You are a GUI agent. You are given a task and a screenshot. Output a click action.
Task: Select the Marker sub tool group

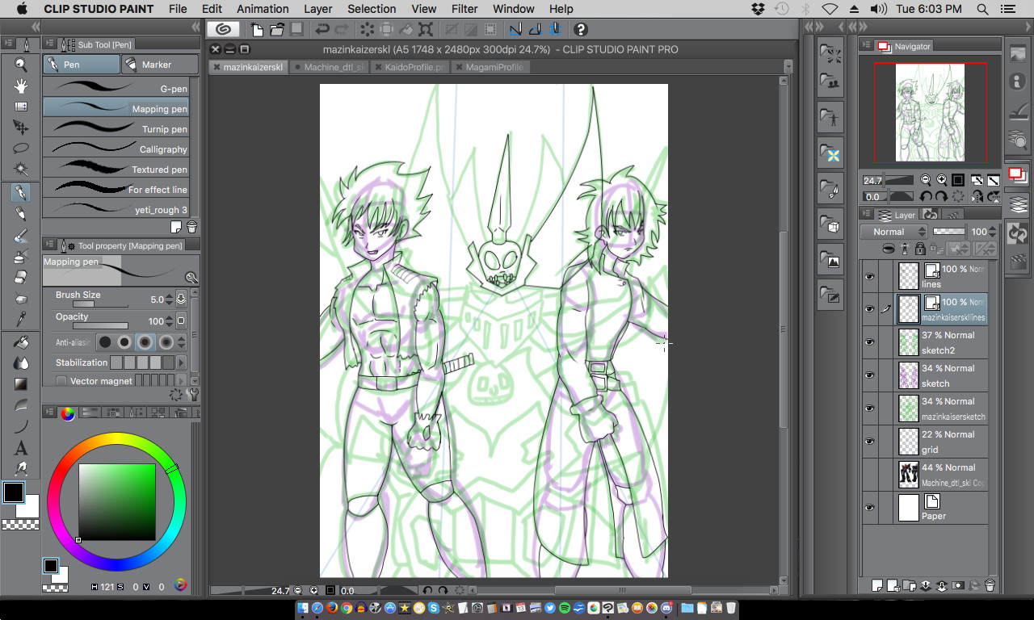[160, 65]
